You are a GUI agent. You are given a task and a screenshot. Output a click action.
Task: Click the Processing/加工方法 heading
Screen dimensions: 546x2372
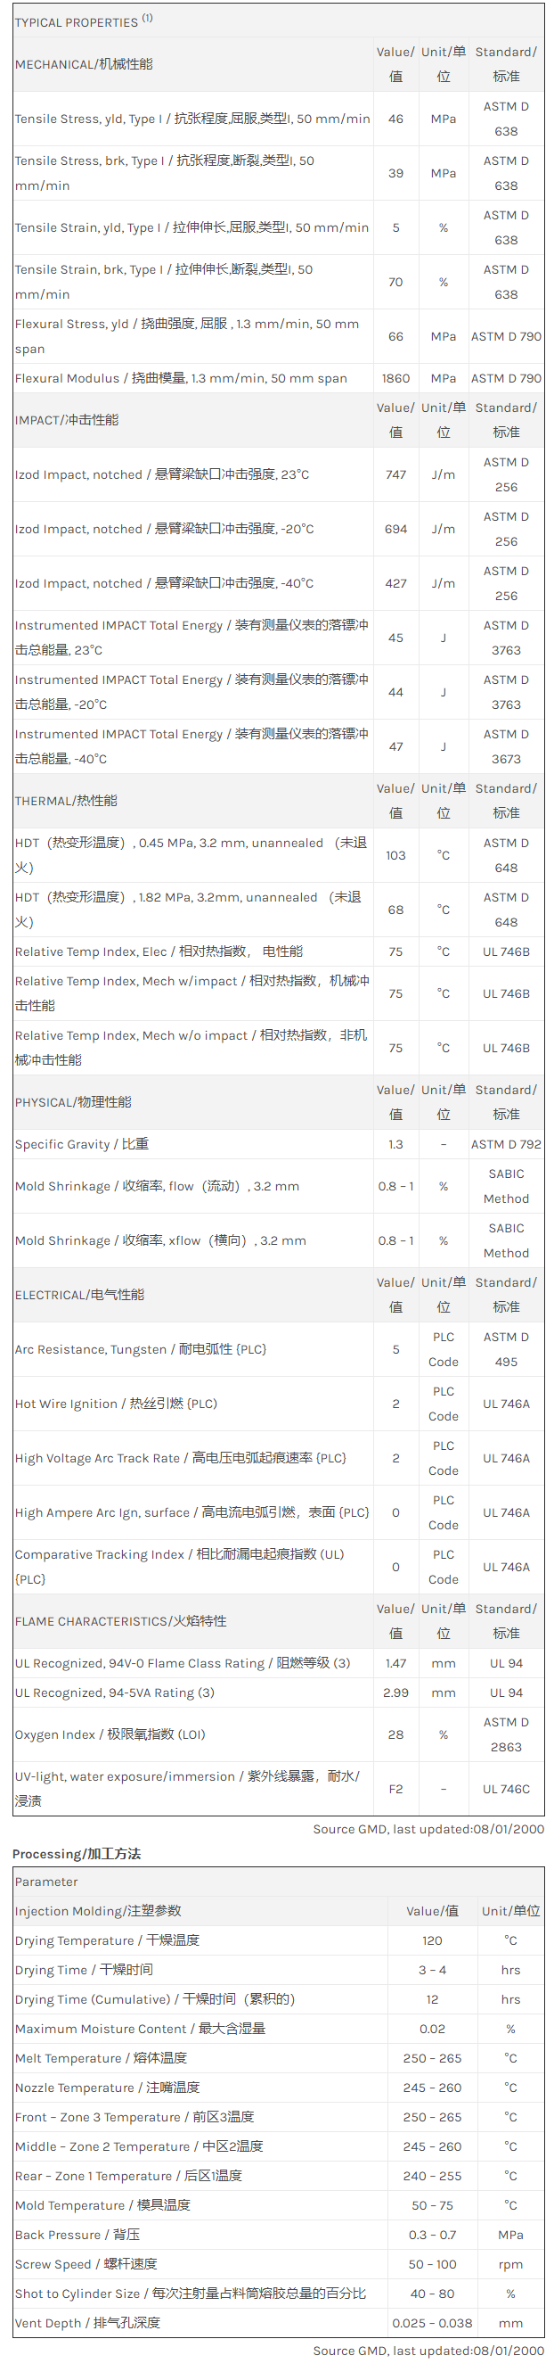(77, 1855)
